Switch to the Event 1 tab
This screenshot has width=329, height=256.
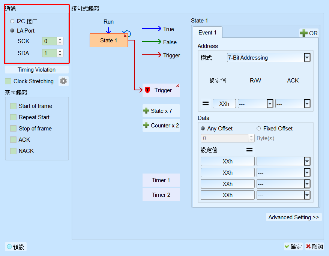(207, 33)
